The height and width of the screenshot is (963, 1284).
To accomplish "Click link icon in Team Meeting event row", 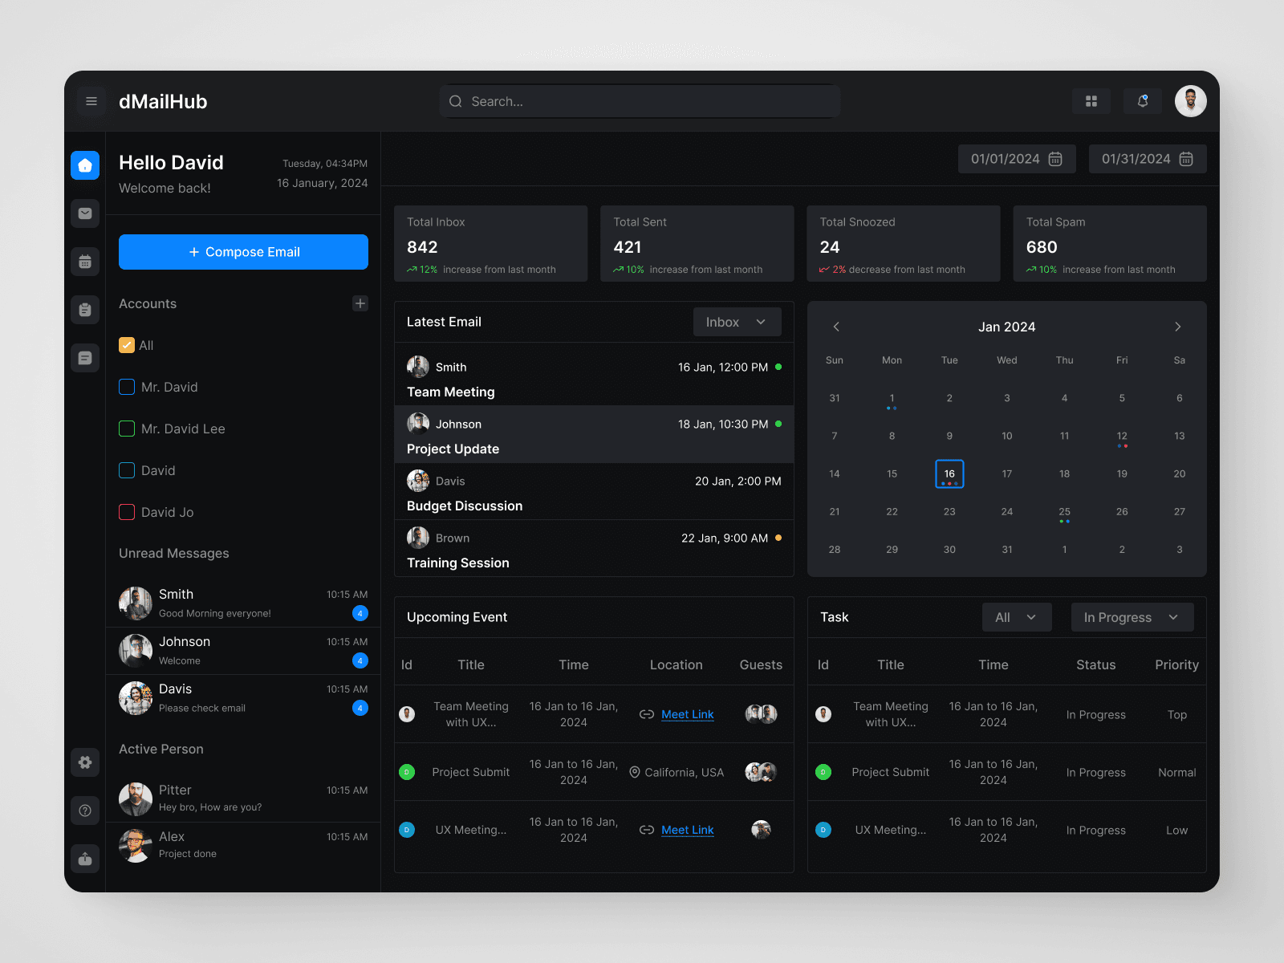I will (x=647, y=714).
